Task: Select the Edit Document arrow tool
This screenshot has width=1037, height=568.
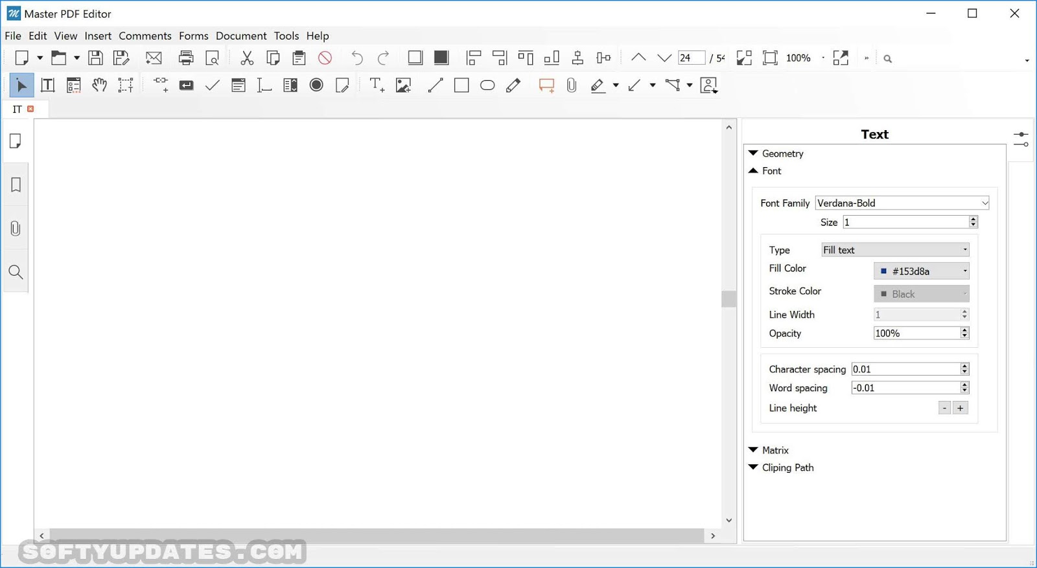Action: click(x=21, y=85)
